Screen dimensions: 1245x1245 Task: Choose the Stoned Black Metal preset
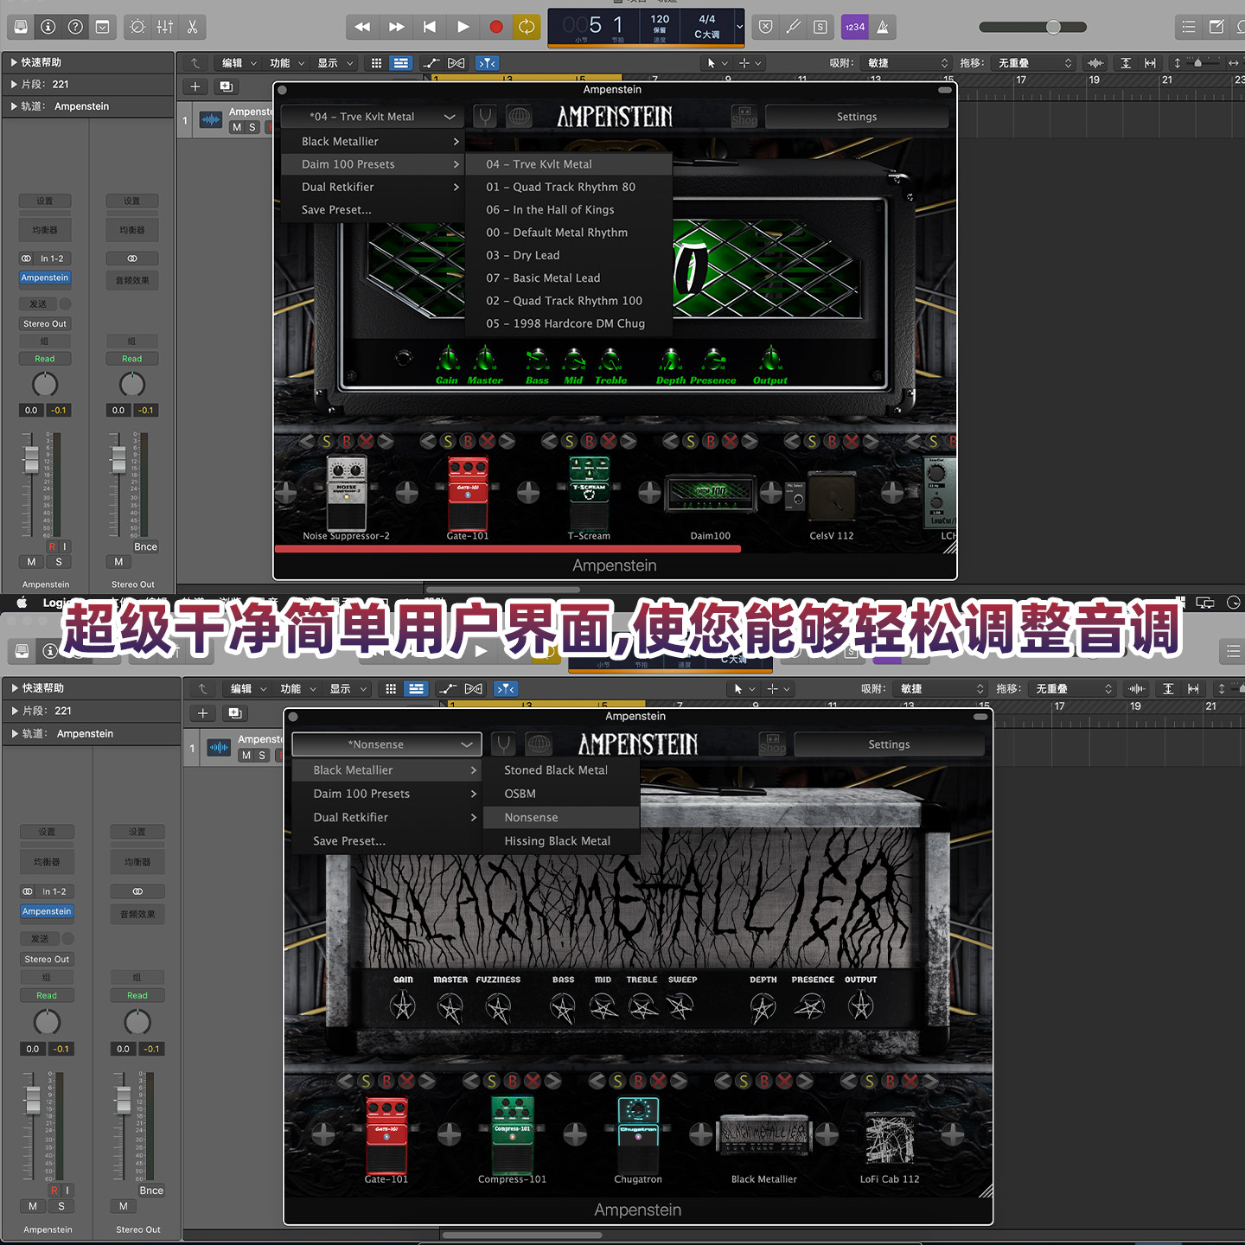[x=561, y=770]
